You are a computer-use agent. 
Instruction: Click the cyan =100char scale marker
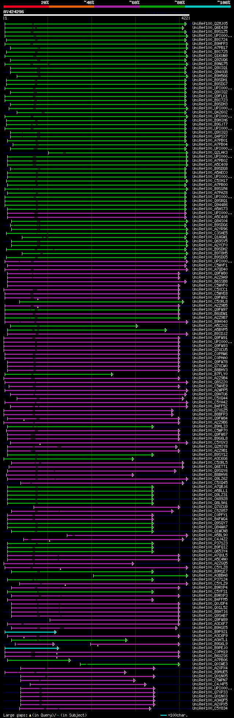tap(163, 715)
